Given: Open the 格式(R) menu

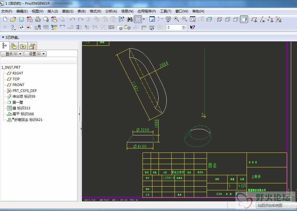Looking at the screenshot, I should pyautogui.click(x=96, y=11).
